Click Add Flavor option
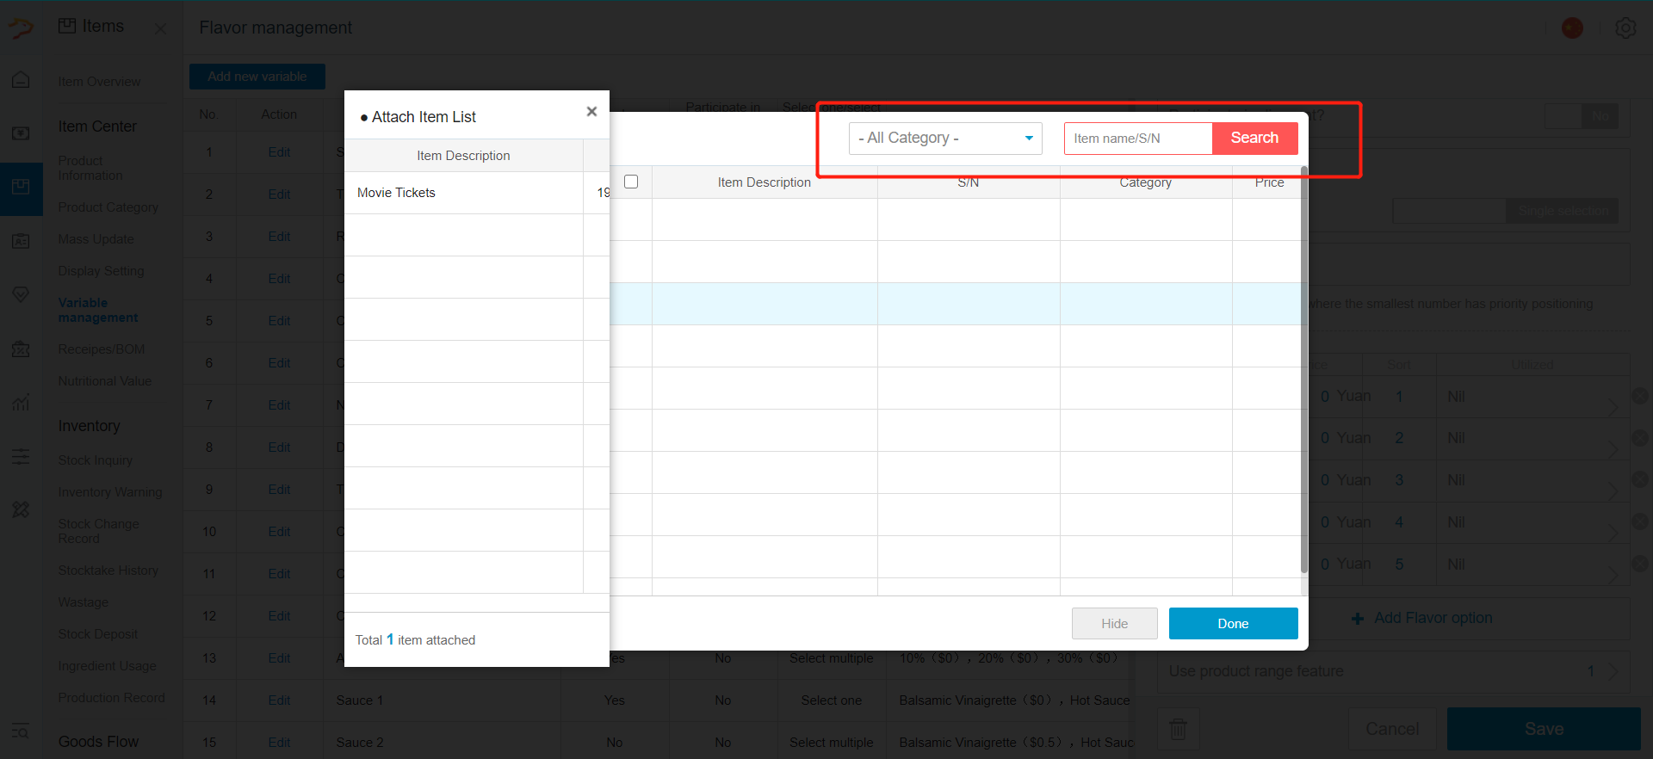Screen dimensions: 1653x759 pyautogui.click(x=1421, y=618)
